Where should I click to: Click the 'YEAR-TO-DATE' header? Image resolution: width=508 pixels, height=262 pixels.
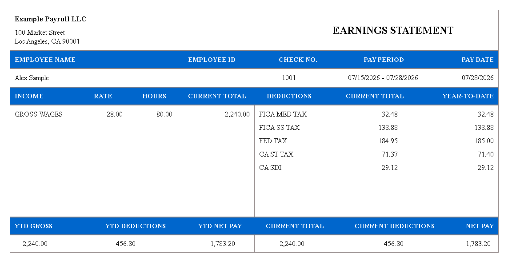(x=468, y=97)
